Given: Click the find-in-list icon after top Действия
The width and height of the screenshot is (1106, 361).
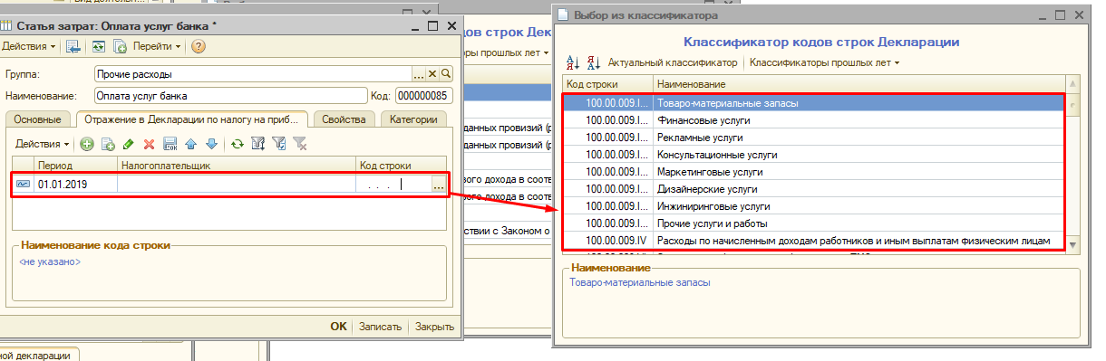Looking at the screenshot, I should click(x=73, y=46).
